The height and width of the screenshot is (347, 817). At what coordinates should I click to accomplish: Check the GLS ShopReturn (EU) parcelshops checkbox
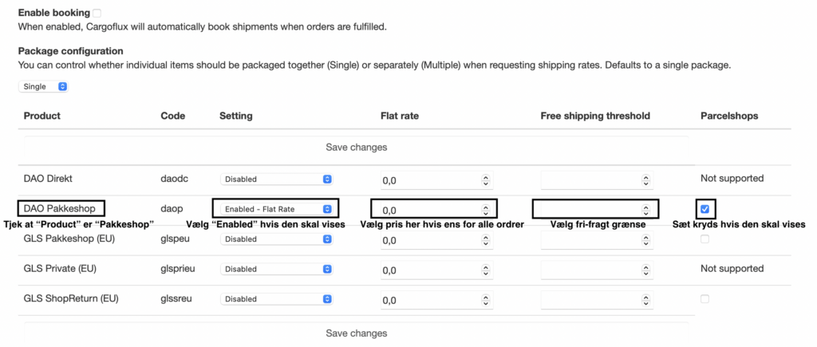705,299
